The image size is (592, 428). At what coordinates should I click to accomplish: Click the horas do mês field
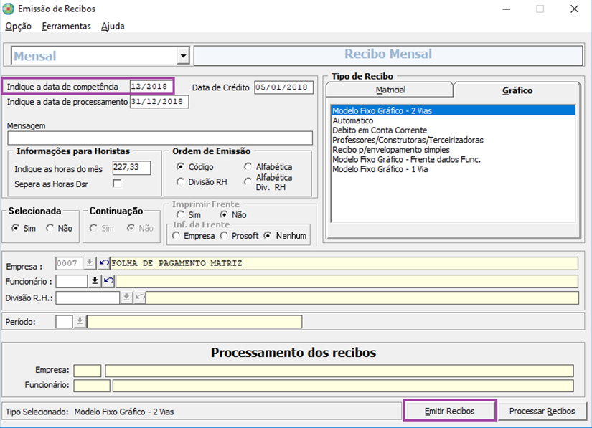pyautogui.click(x=131, y=168)
